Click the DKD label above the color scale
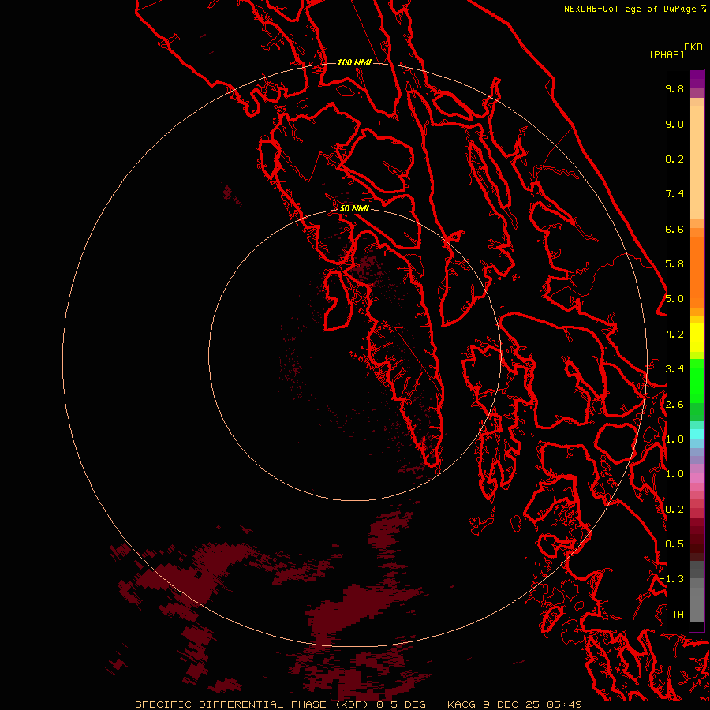Image resolution: width=710 pixels, height=710 pixels. click(x=693, y=47)
